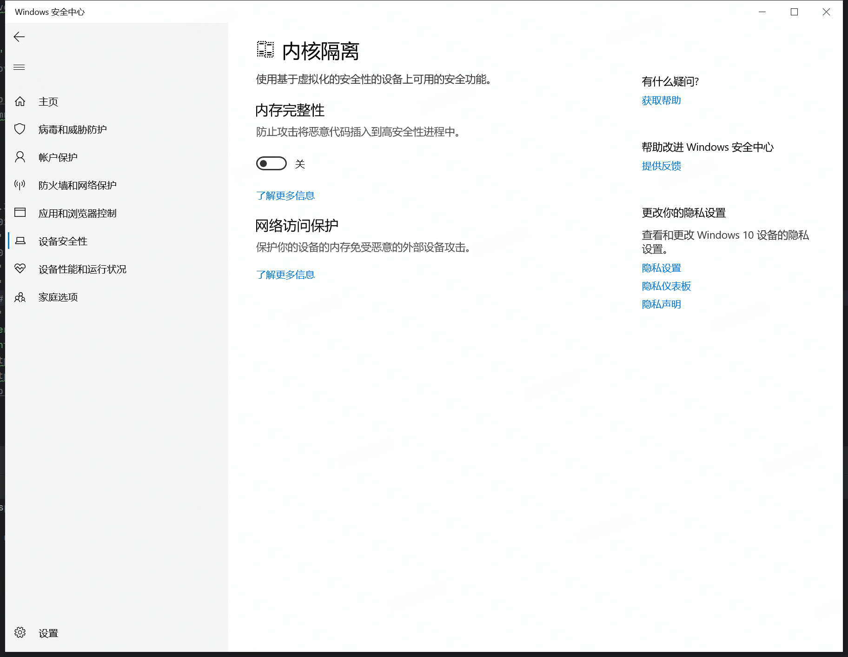
Task: Click the 更改你的隐私设置 heading
Action: pyautogui.click(x=684, y=213)
